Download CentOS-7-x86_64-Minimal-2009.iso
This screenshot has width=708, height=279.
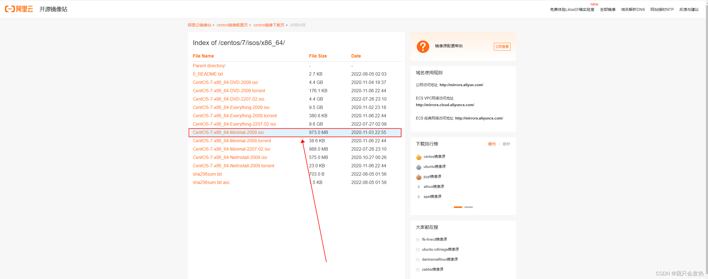point(228,132)
